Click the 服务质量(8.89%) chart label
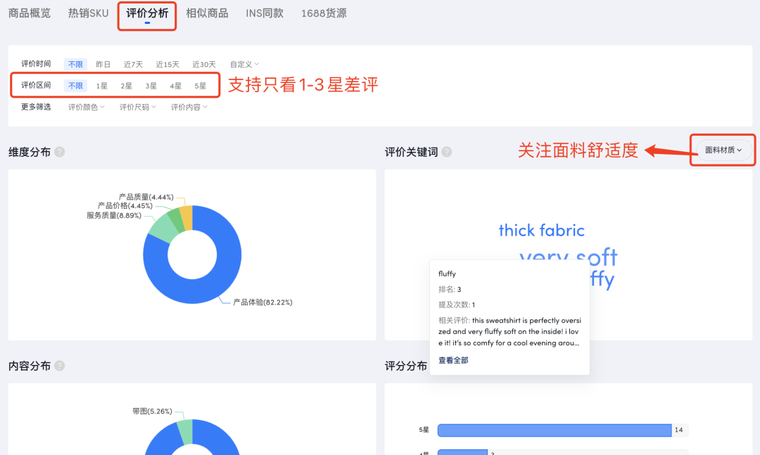This screenshot has height=455, width=760. click(114, 215)
